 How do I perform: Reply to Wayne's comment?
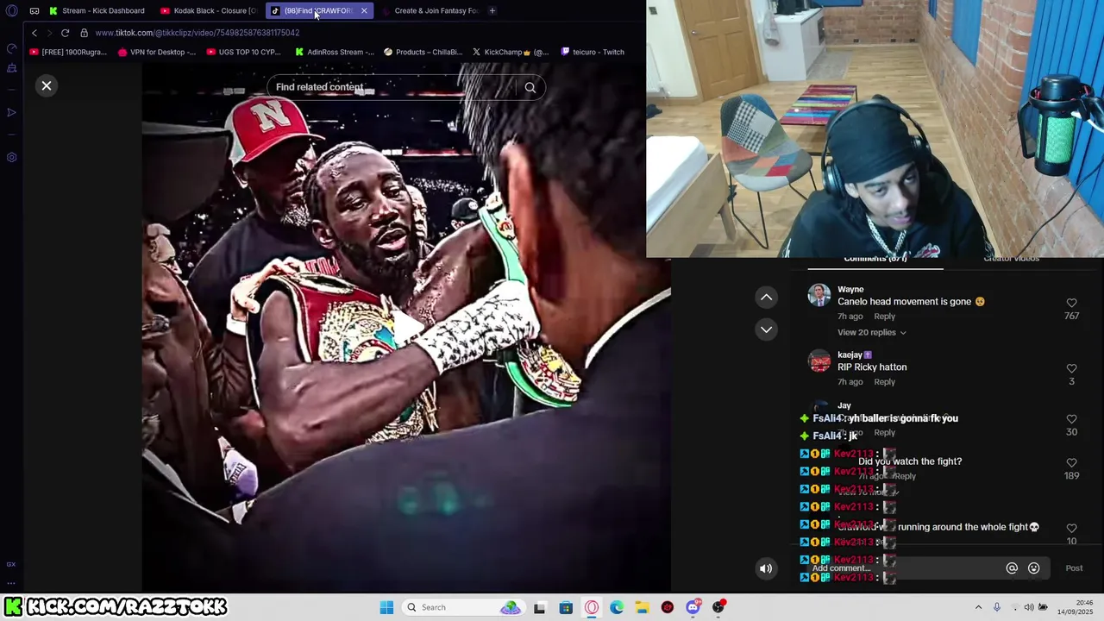pyautogui.click(x=884, y=317)
